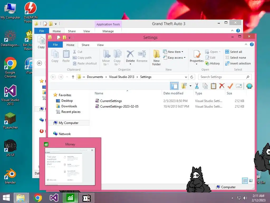Switch to View tab in Settings window
The width and height of the screenshot is (270, 203).
click(100, 45)
